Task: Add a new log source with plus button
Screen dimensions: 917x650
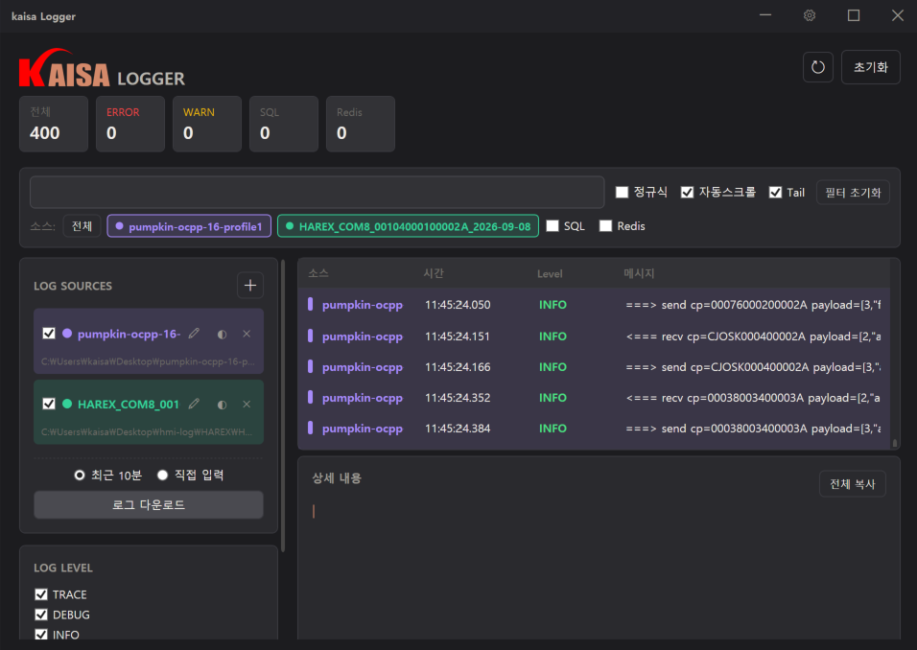Action: coord(250,286)
